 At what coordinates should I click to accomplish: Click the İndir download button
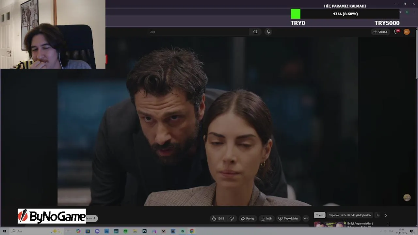266,218
